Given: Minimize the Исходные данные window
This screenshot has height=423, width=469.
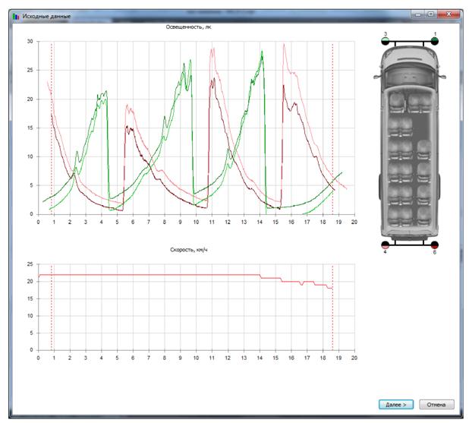Looking at the screenshot, I should tap(418, 14).
